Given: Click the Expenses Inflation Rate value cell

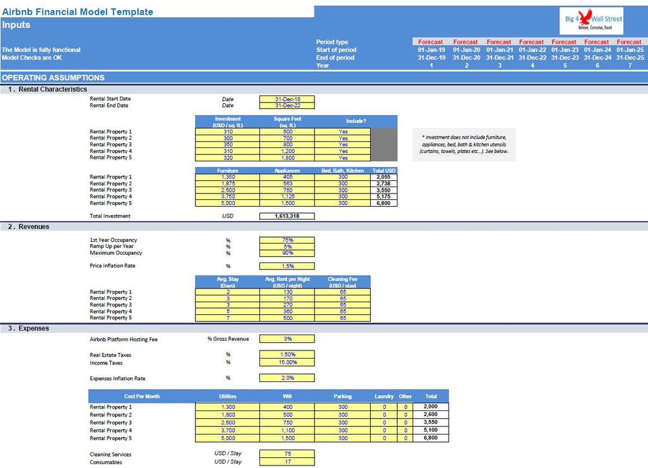Looking at the screenshot, I should click(287, 378).
